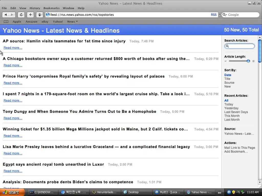
Task: Open the Apple bookmark
Action: click(17, 22)
